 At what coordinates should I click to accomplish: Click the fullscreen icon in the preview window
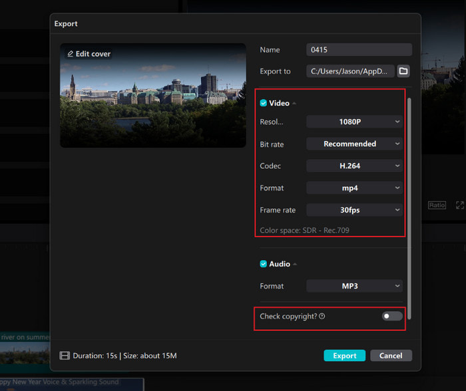tap(460, 205)
